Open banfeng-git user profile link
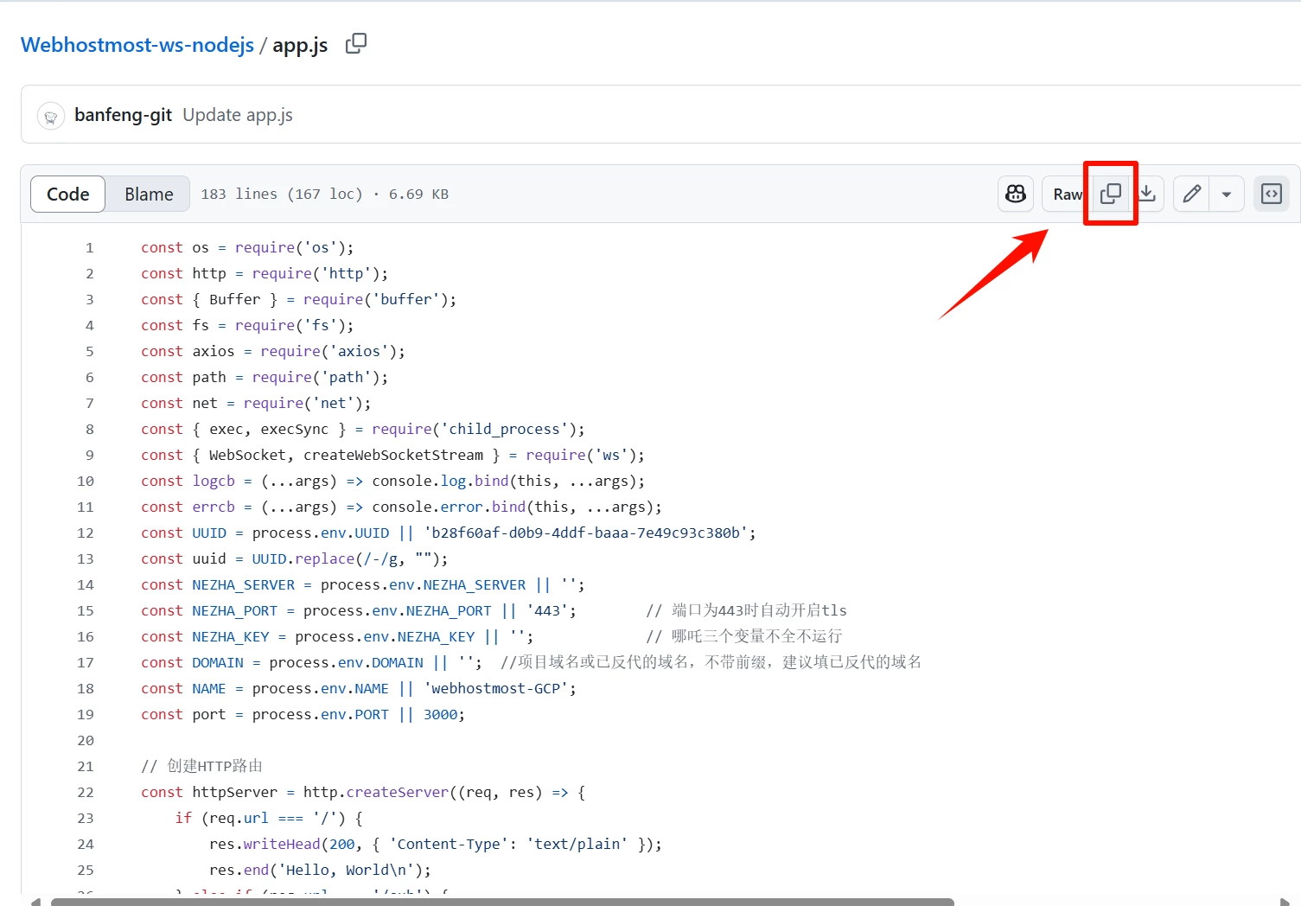This screenshot has width=1301, height=906. (x=123, y=115)
